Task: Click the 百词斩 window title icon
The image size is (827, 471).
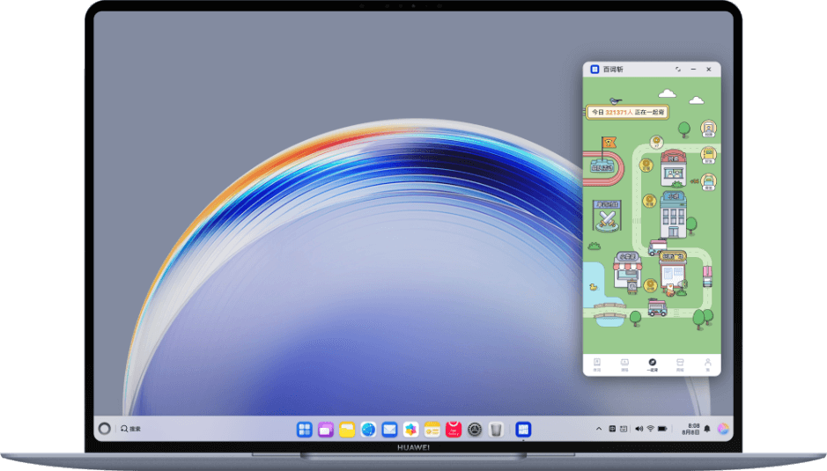Action: tap(594, 69)
